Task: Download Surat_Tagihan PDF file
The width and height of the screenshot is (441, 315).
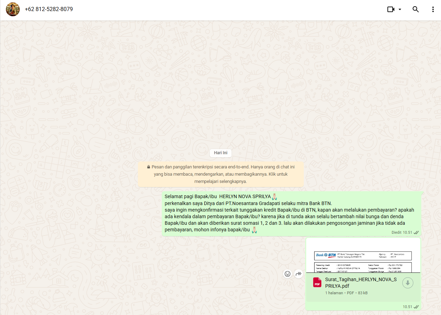Action: click(x=407, y=283)
